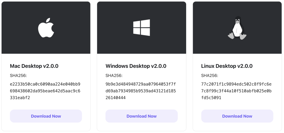The height and width of the screenshot is (133, 284).
Task: Download the Windows Desktop v2.0.0 installer
Action: (142, 116)
